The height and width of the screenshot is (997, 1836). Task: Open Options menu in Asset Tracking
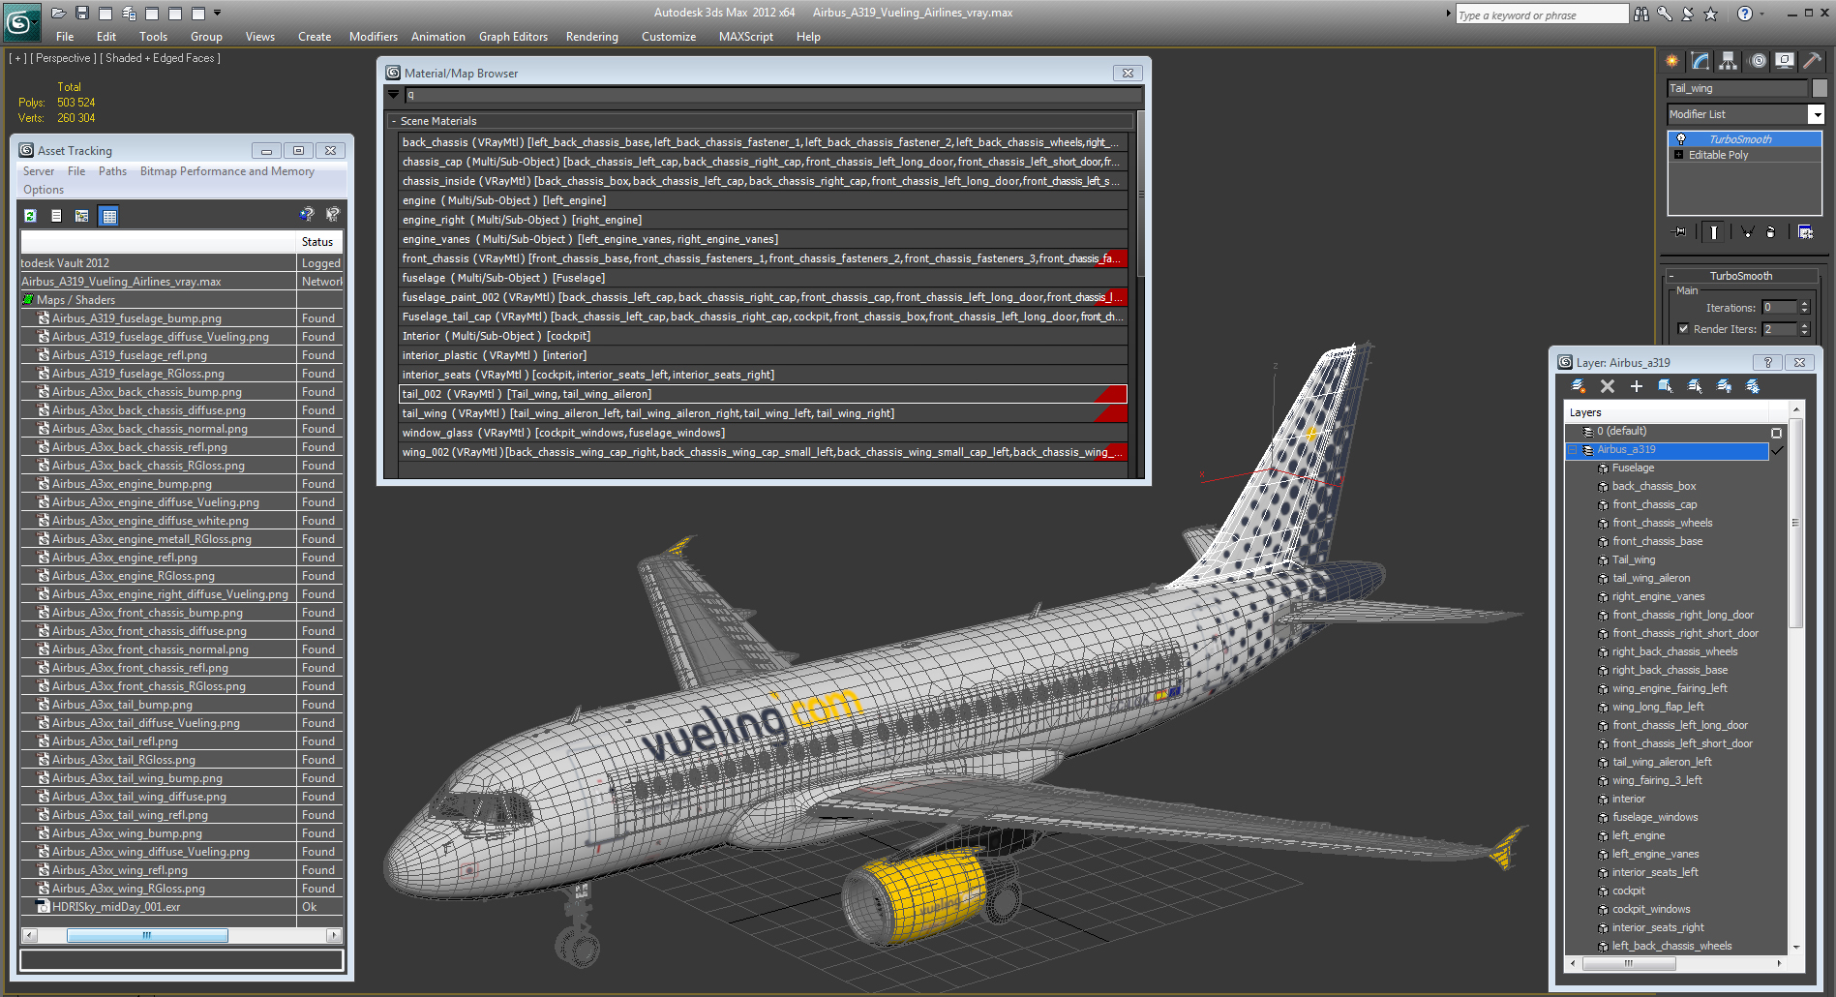pos(44,190)
